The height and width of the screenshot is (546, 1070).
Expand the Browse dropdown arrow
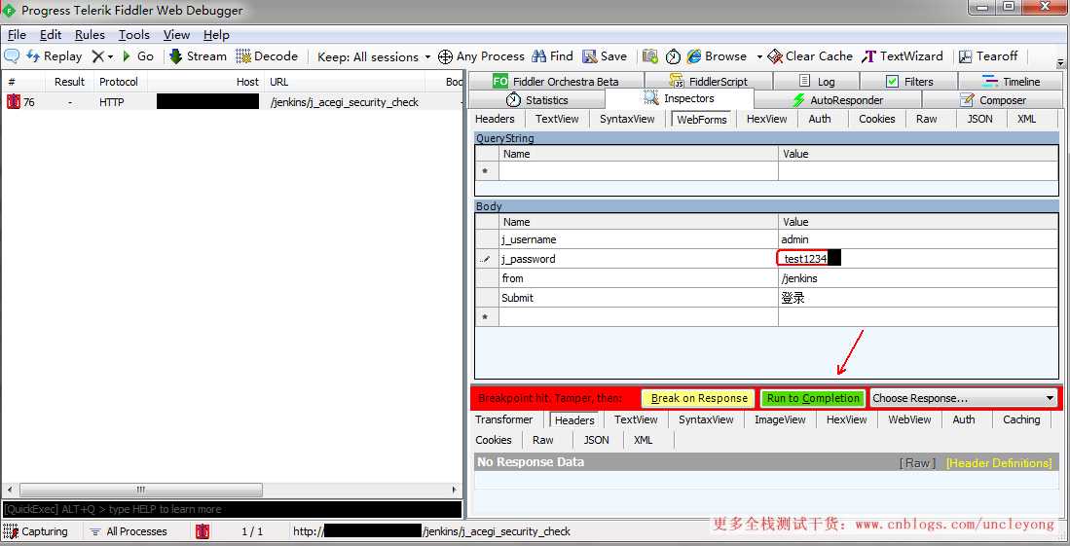click(x=758, y=56)
